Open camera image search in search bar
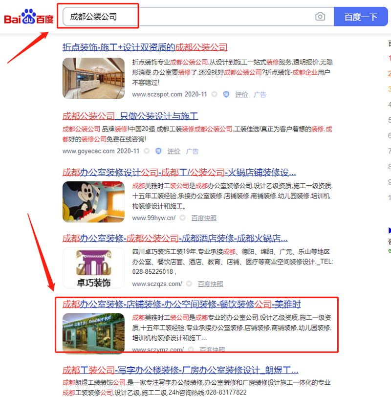391x397 pixels. [320, 17]
